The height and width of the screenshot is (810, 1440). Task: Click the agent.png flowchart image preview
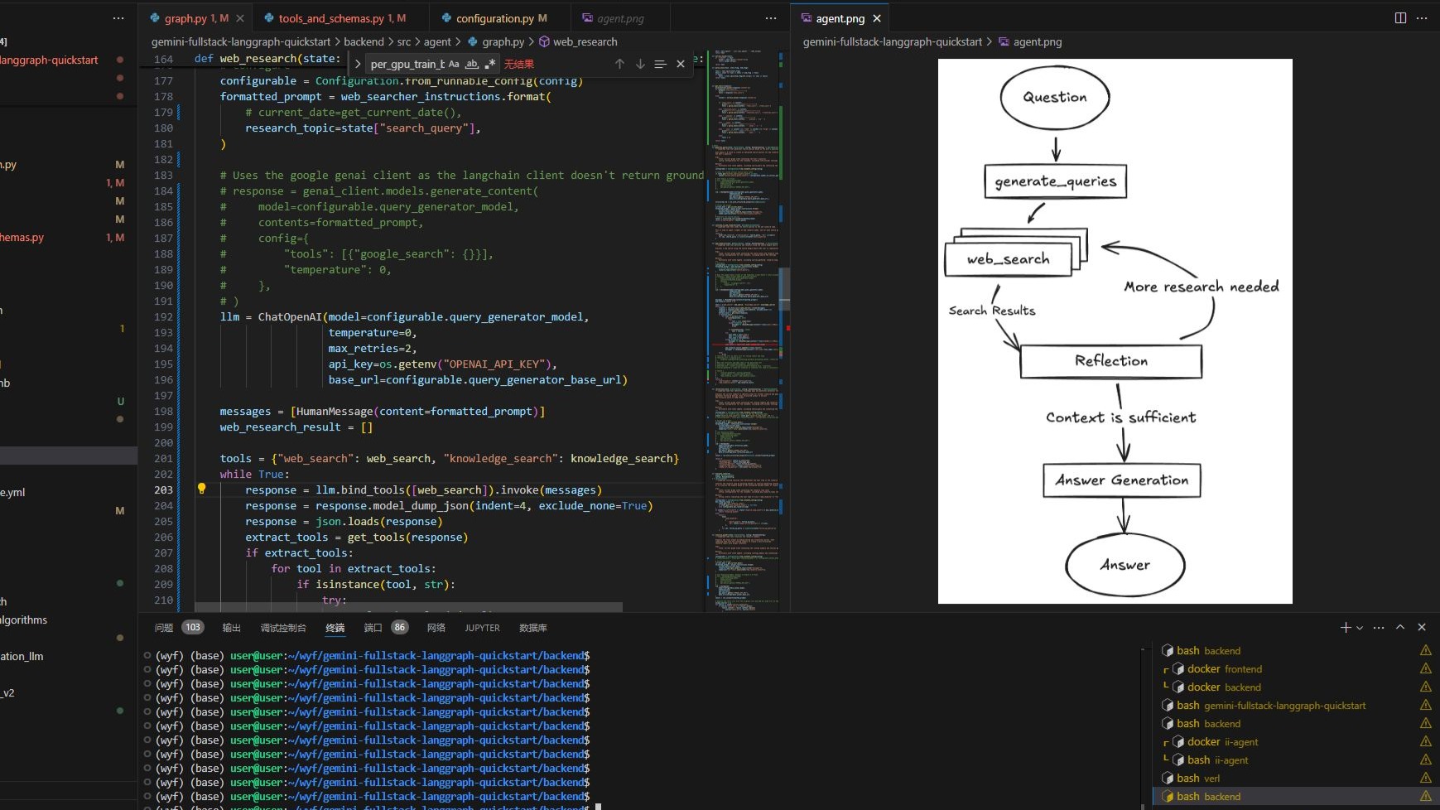click(1115, 331)
